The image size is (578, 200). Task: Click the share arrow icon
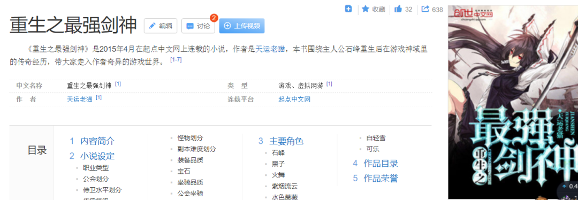[x=425, y=9]
